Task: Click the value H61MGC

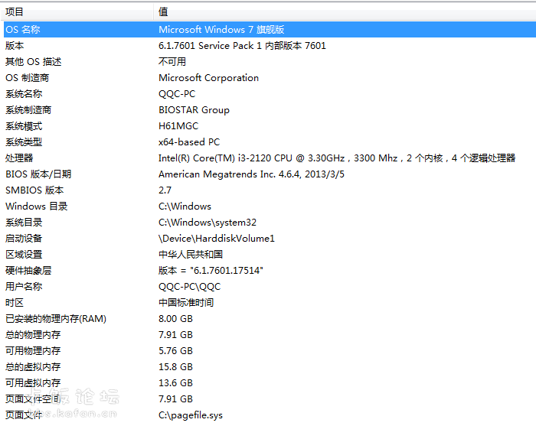Action: (x=178, y=126)
